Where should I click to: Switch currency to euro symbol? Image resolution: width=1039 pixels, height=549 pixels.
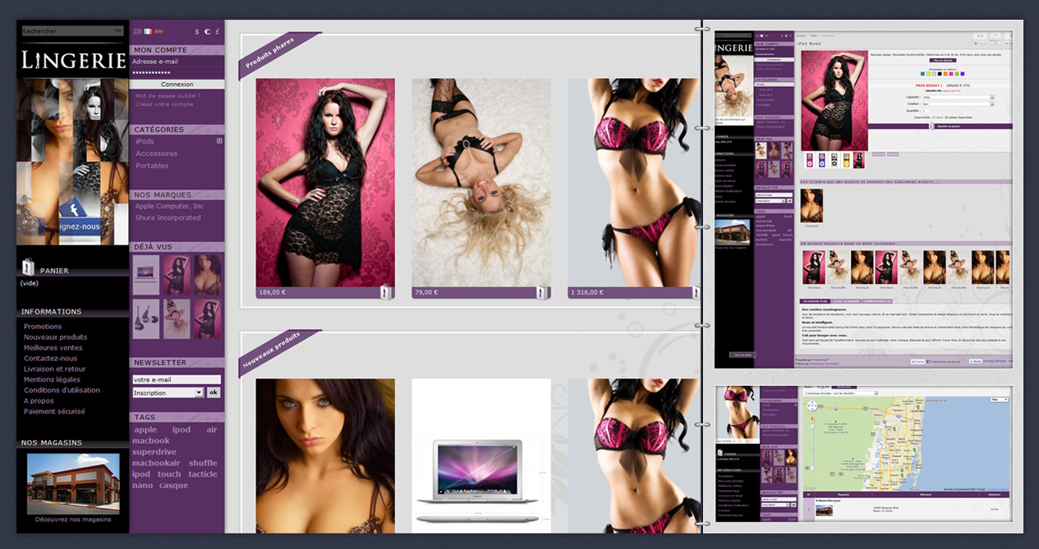(207, 31)
